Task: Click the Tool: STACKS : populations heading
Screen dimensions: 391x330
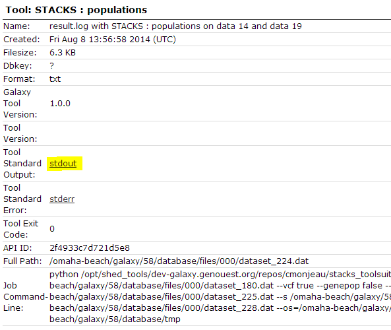Action: 76,10
